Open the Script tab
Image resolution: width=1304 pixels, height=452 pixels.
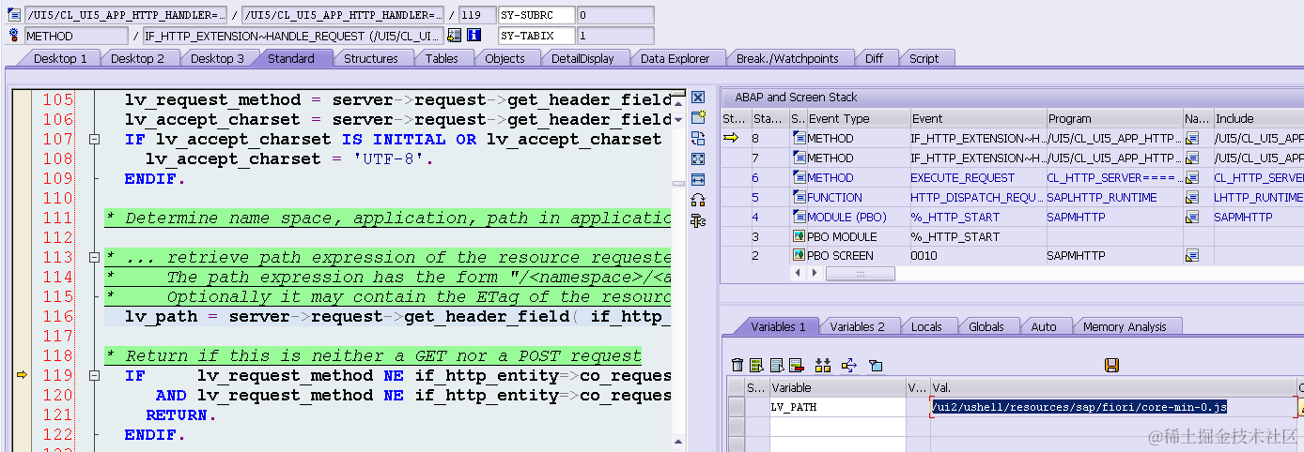pos(924,58)
